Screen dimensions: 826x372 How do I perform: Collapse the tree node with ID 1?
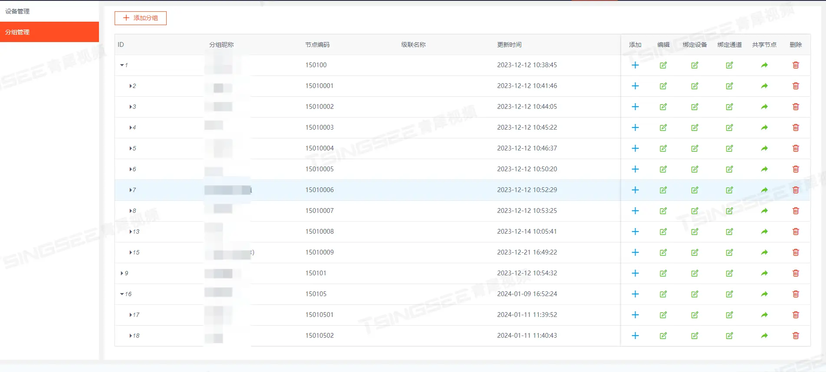pos(122,65)
